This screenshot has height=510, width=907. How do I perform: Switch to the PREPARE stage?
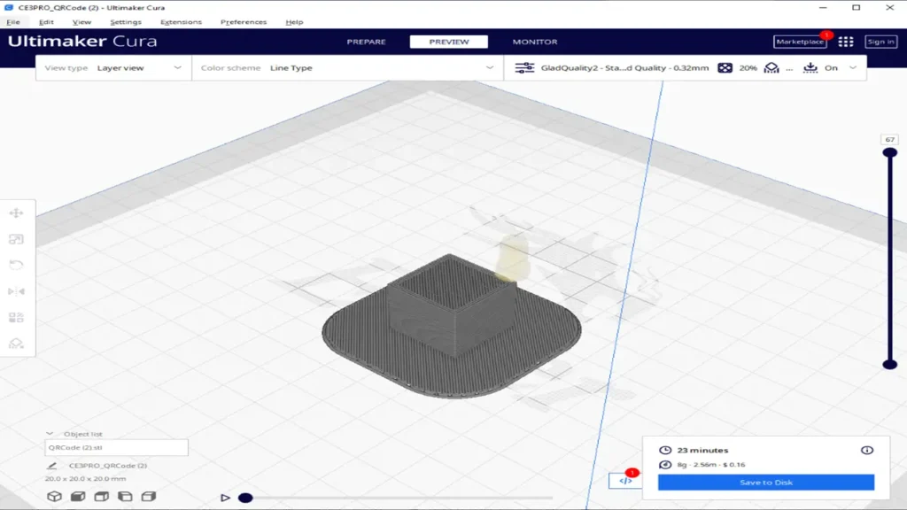(x=366, y=42)
